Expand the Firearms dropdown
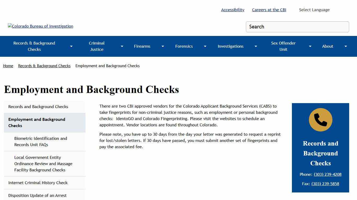Viewport: 357px width, 200px height. (163, 46)
